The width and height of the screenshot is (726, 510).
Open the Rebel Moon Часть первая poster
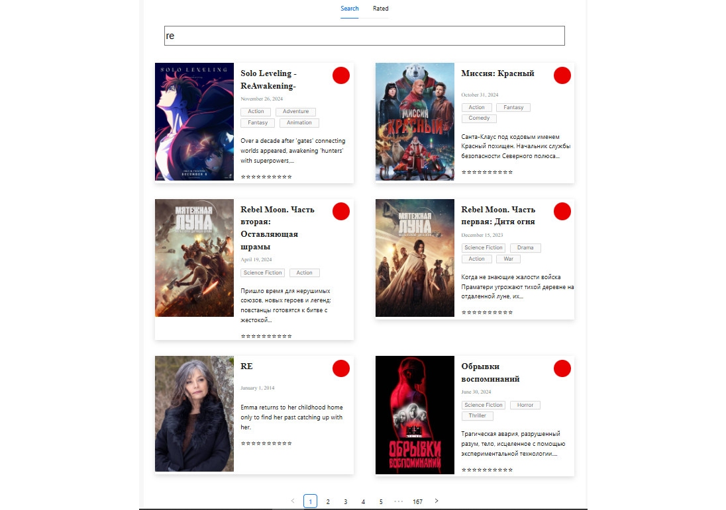(x=415, y=258)
